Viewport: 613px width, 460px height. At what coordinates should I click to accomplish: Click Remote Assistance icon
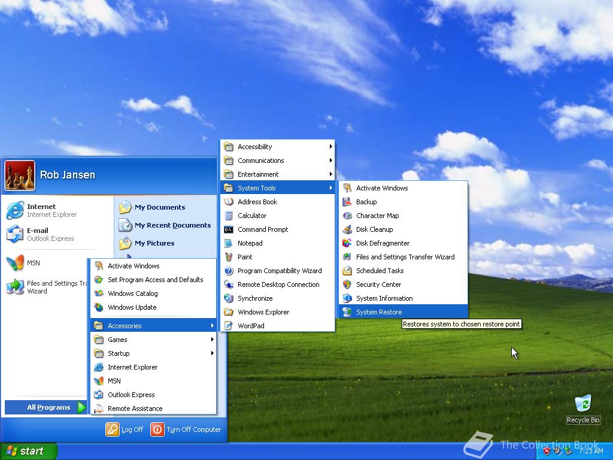tap(99, 408)
